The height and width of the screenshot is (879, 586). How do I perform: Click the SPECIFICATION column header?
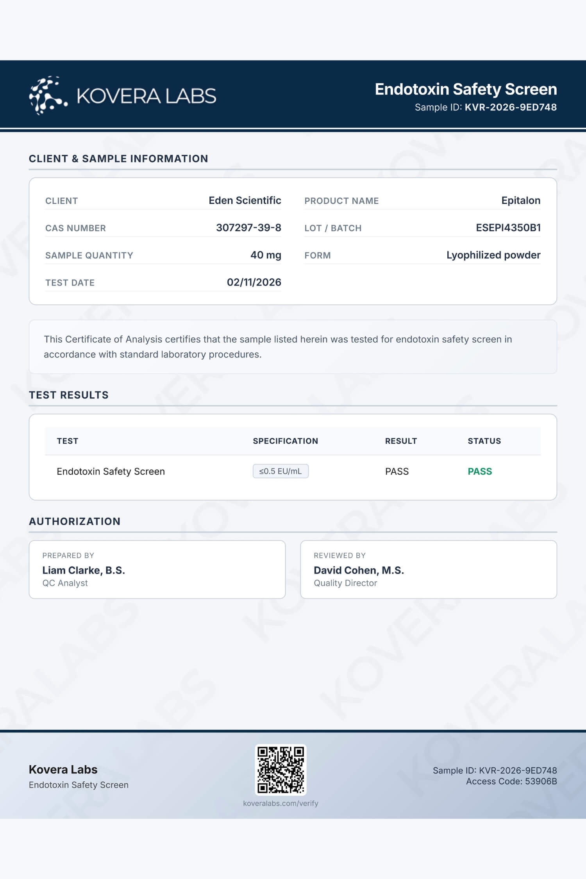(285, 441)
